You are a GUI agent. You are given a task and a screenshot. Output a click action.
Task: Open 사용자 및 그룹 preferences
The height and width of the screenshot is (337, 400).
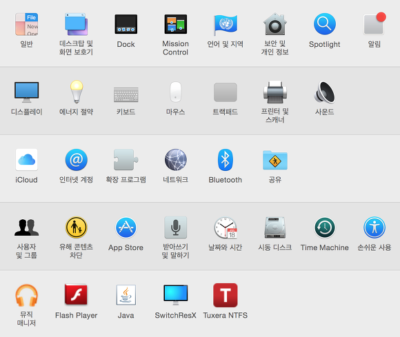pos(26,227)
